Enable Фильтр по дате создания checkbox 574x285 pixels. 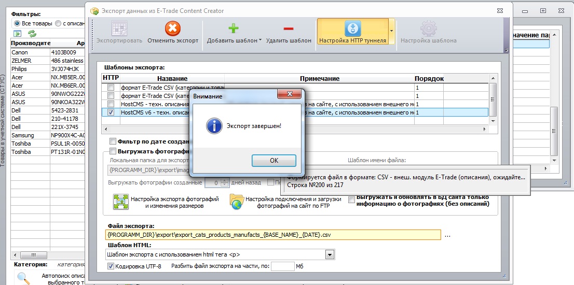click(113, 141)
